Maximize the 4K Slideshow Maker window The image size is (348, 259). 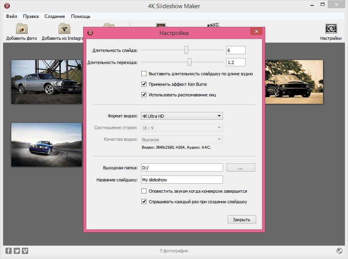click(323, 4)
